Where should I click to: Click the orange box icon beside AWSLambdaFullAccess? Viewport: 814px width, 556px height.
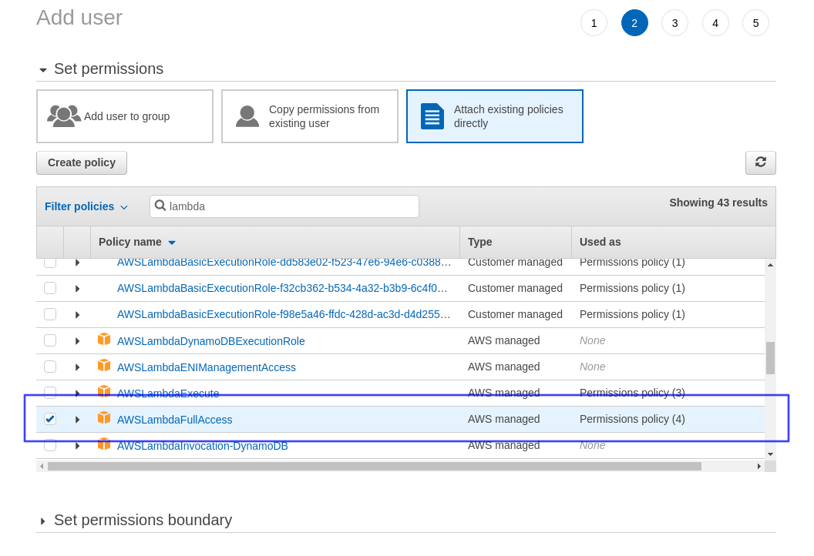(x=104, y=417)
